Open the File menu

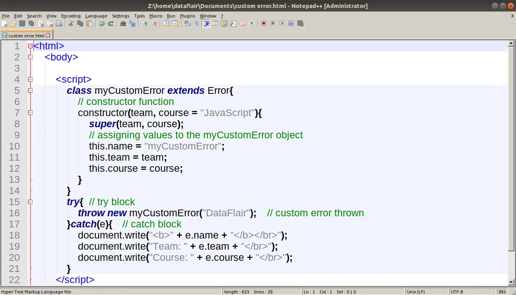pos(6,16)
